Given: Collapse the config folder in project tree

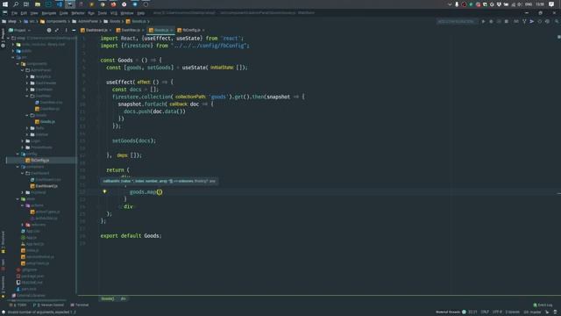Looking at the screenshot, I should [18, 154].
